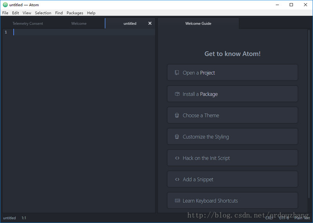The width and height of the screenshot is (313, 223).
Task: Open the View menu
Action: (x=27, y=13)
